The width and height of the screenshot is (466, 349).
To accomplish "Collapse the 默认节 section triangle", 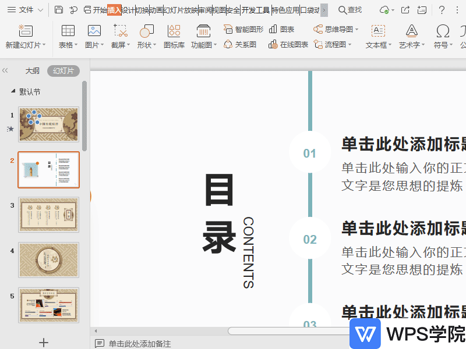I will click(x=13, y=92).
